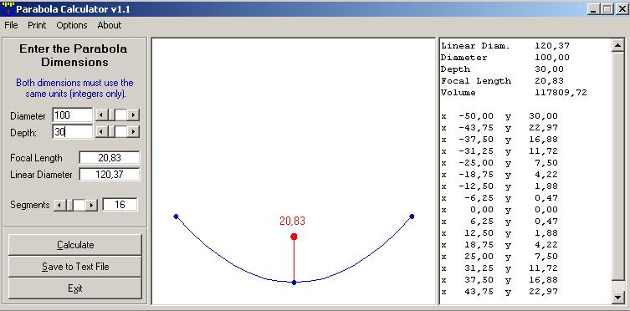
Task: Open the Print menu
Action: 37,25
